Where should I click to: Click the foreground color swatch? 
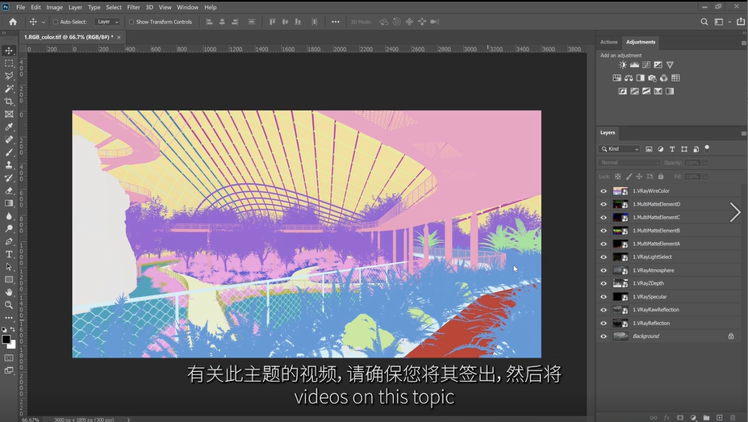coord(6,339)
